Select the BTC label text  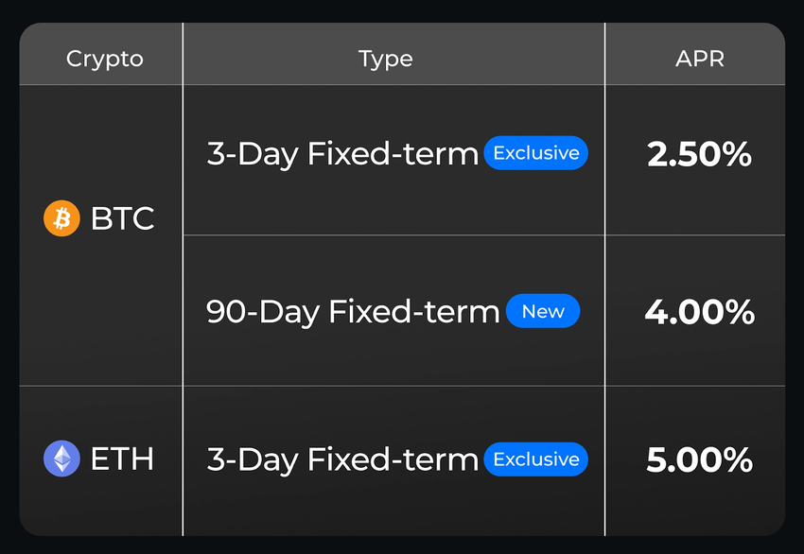point(123,218)
